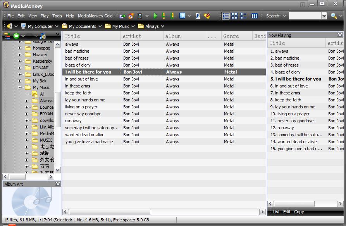This screenshot has height=226, width=346.
Task: Click the green back arrow in the tree toolbar
Action: click(16, 36)
